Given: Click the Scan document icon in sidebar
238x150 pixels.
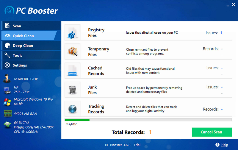Looking at the screenshot, I should click(x=7, y=26).
